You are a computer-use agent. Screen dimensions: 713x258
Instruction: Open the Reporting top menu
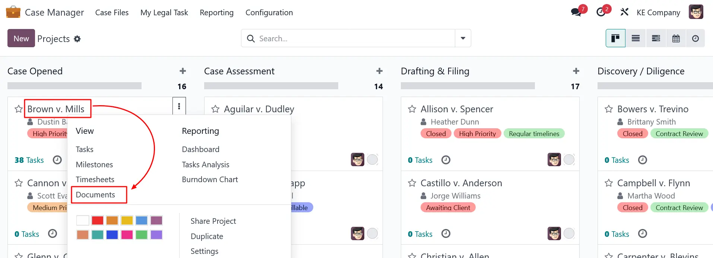pos(216,13)
